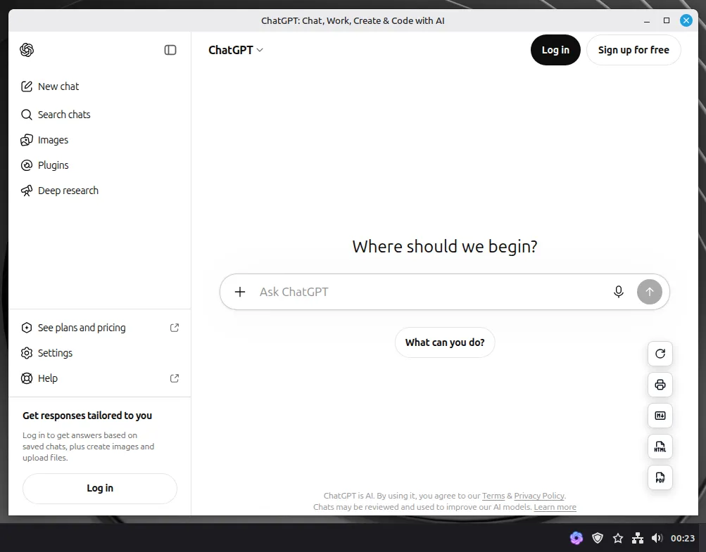Screen dimensions: 706x552
Task: Click the Plugins icon in sidebar
Action: [x=27, y=165]
